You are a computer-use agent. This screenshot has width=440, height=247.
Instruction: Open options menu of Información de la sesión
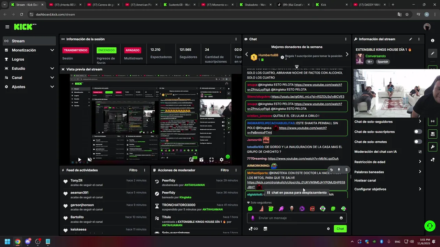click(236, 39)
